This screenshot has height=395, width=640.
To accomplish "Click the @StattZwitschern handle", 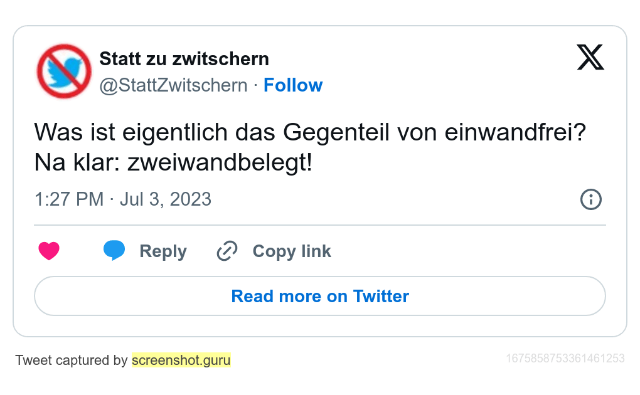I will (173, 85).
